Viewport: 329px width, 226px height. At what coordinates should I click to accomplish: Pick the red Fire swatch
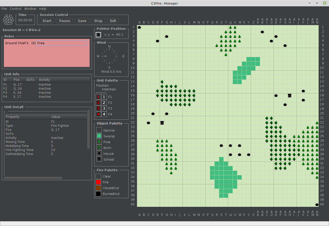(98, 182)
